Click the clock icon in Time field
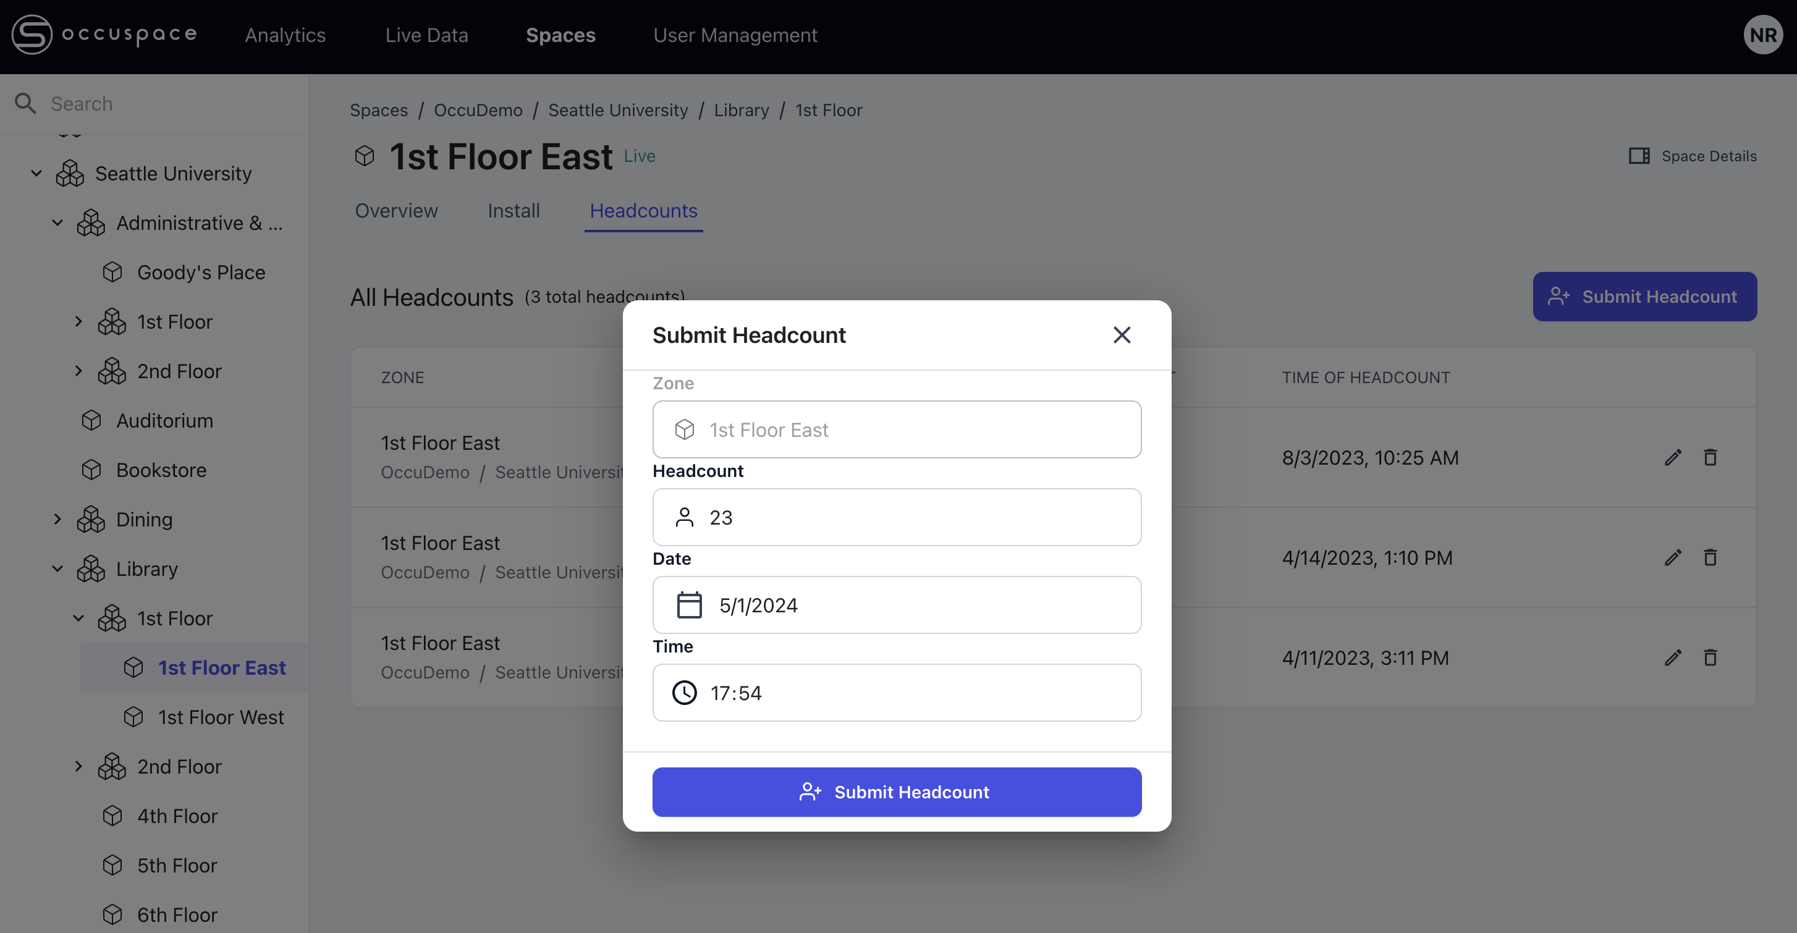 point(684,693)
